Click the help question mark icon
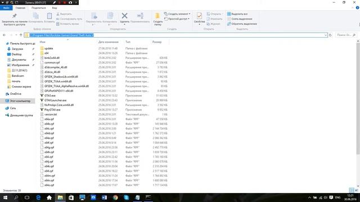 (358, 8)
